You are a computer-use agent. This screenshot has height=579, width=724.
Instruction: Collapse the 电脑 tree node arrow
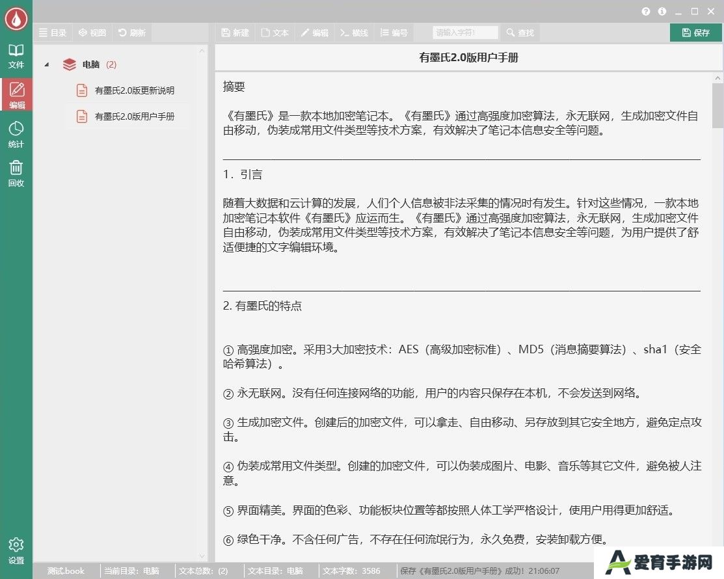(47, 64)
